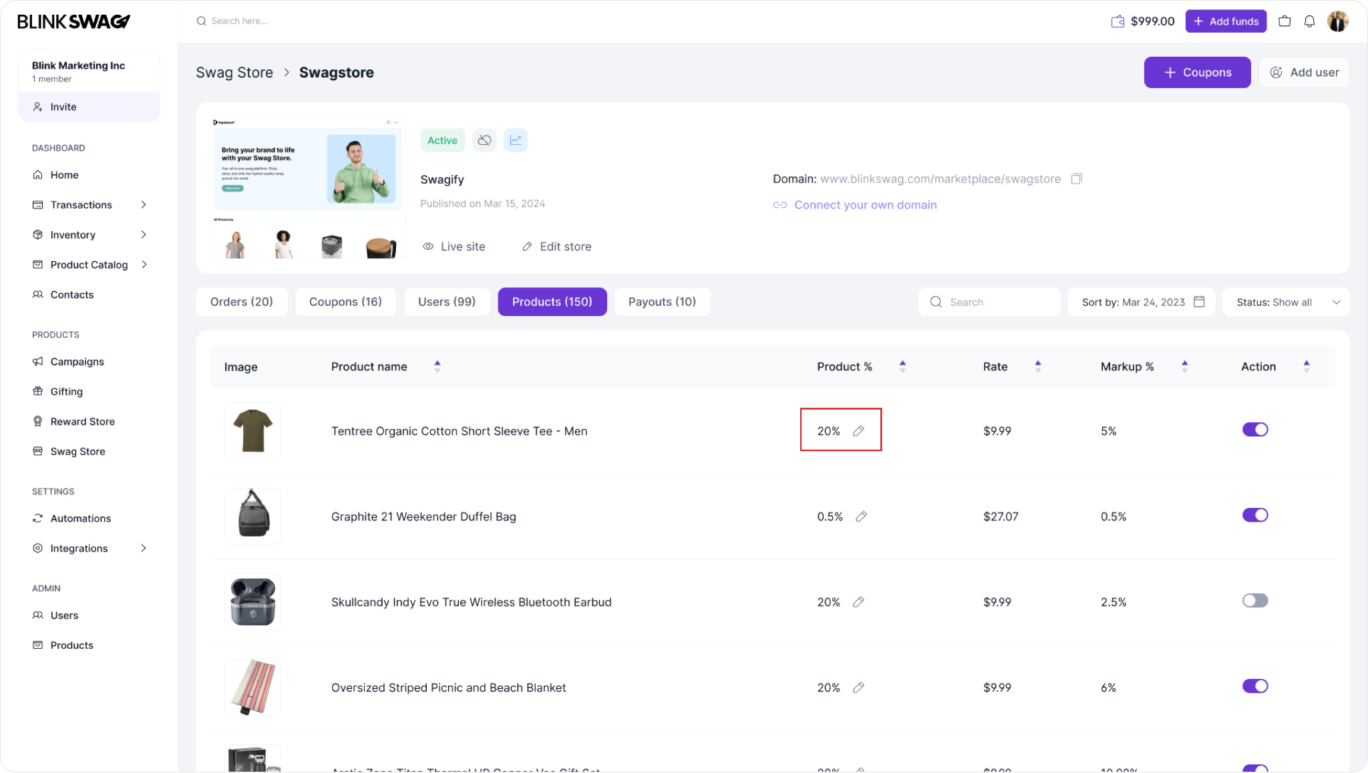Sort table by Rate arrows

coord(1038,366)
